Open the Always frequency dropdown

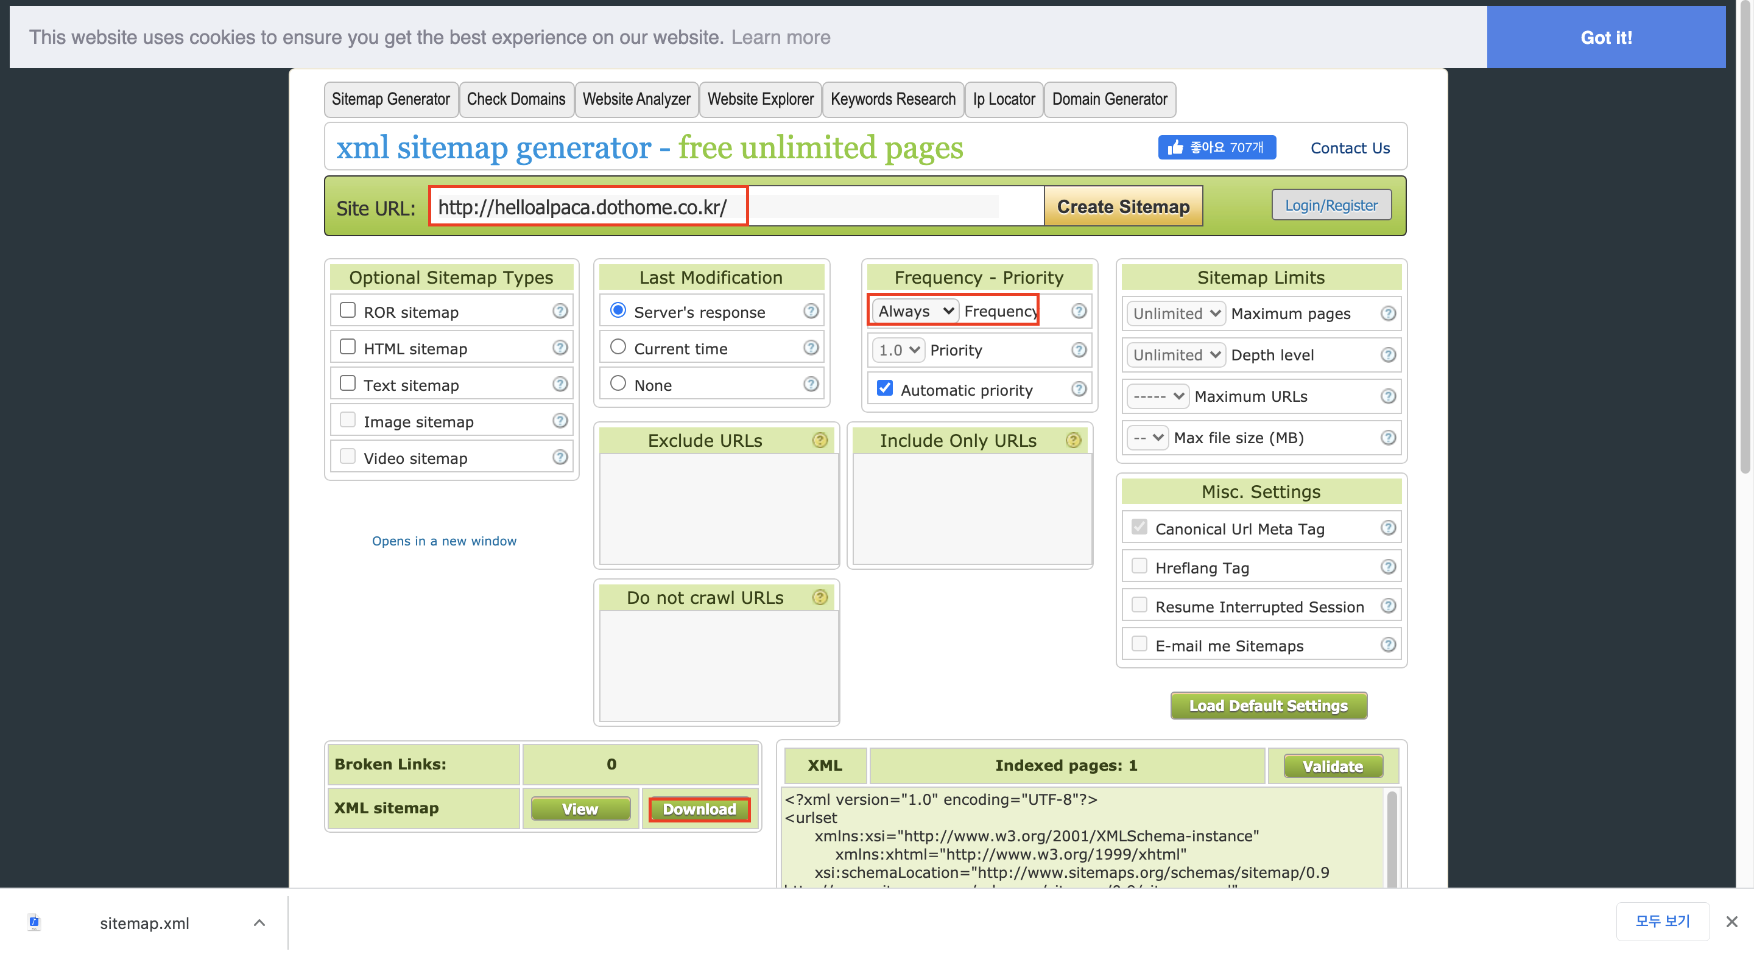pyautogui.click(x=915, y=311)
